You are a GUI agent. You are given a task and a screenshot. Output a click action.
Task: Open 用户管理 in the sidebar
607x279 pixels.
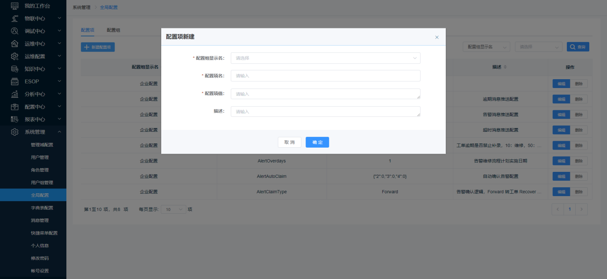(40, 157)
